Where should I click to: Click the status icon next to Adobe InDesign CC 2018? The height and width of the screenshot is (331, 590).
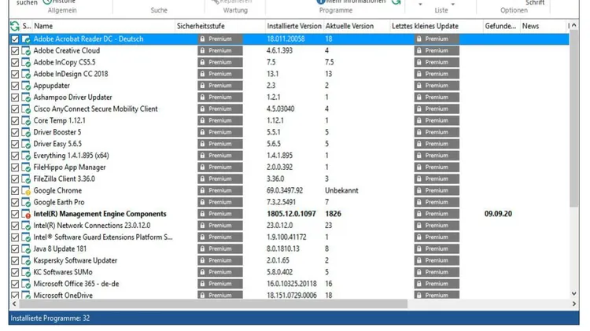pos(26,74)
